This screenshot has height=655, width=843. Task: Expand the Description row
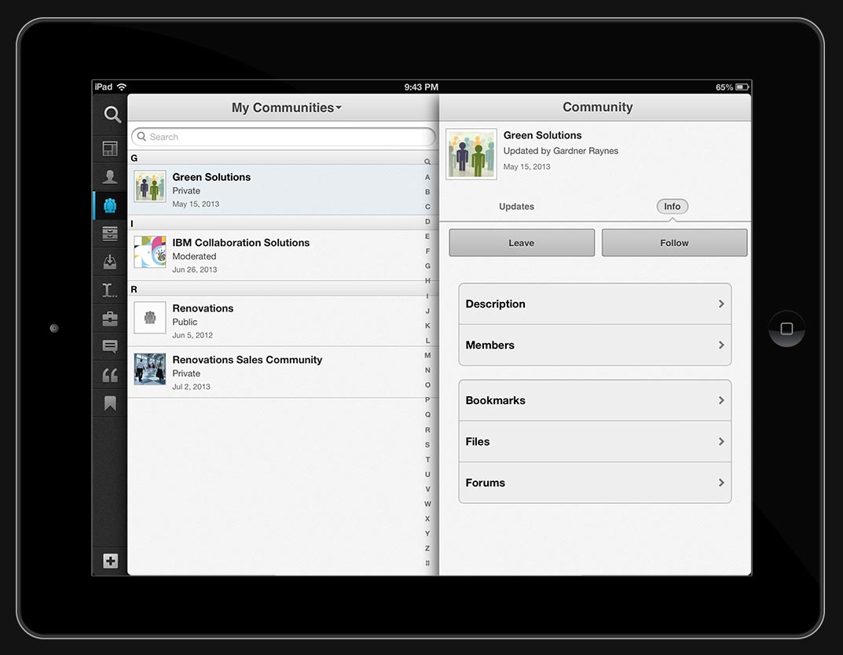pos(595,304)
